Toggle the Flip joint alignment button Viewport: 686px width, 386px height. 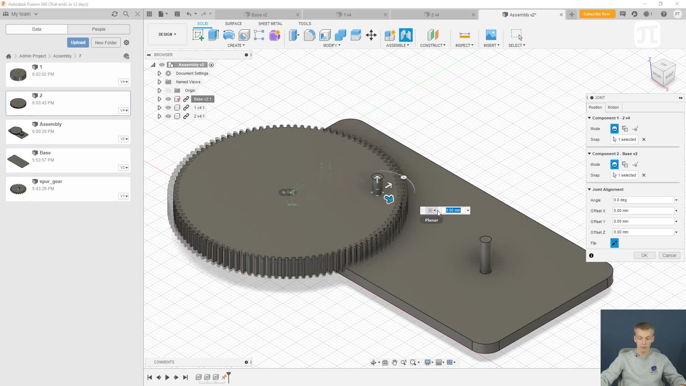[615, 243]
